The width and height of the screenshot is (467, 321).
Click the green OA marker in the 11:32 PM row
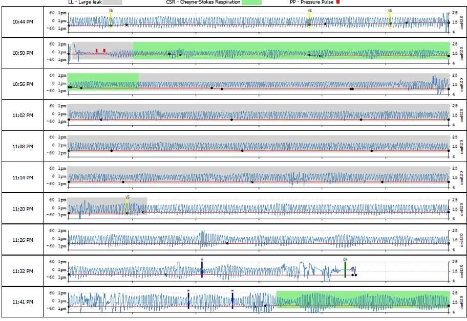click(345, 269)
